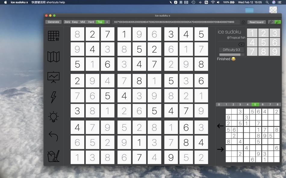Select the Zero difficulty option
The width and height of the screenshot is (286, 178).
point(67,22)
